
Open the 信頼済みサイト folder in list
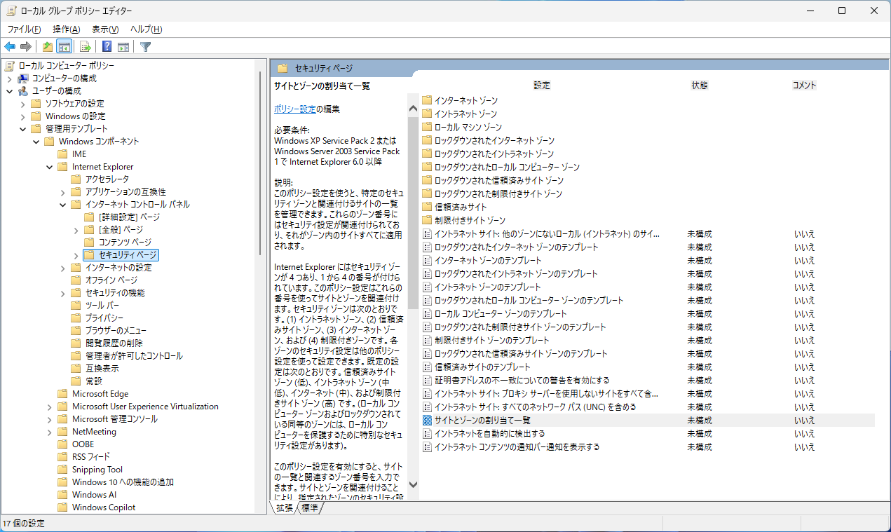tap(460, 207)
